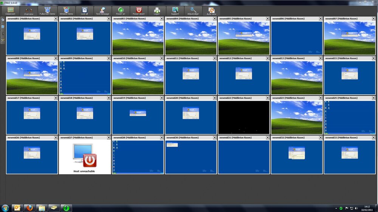The width and height of the screenshot is (378, 212).
Task: Send a Text message to clients
Action: (x=102, y=11)
